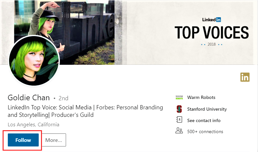Click the LinkedIn logo in the banner
The height and width of the screenshot is (152, 258).
point(211,20)
